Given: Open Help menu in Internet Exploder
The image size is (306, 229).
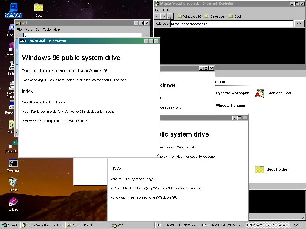Looking at the screenshot, I should (166, 10).
